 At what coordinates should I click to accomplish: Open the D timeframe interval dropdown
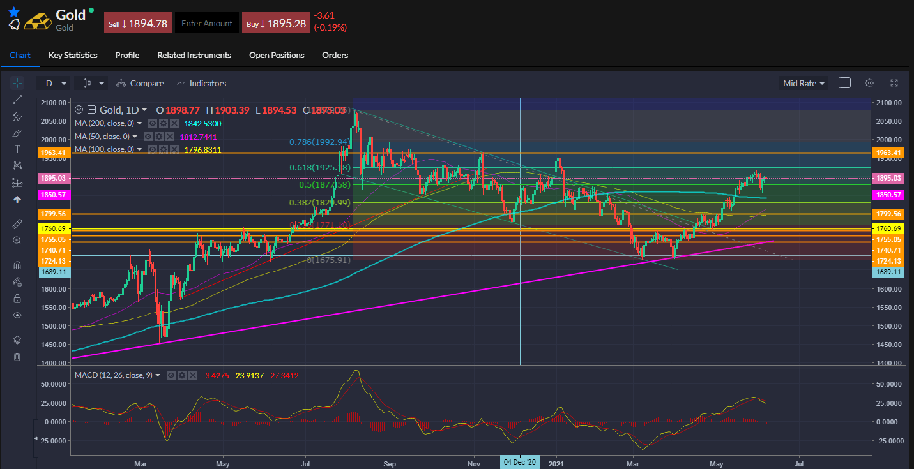click(x=54, y=83)
